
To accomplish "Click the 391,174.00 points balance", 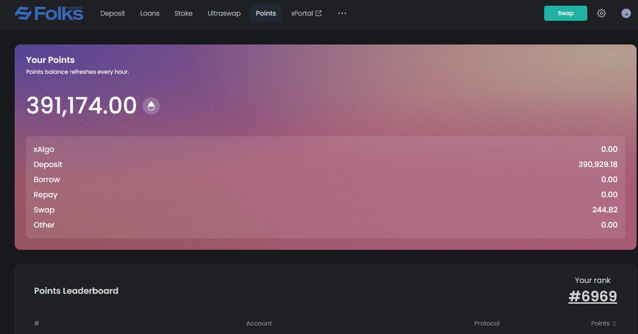I will tap(81, 106).
